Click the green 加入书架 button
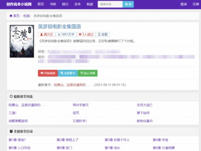This screenshot has width=201, height=151. click(x=88, y=73)
